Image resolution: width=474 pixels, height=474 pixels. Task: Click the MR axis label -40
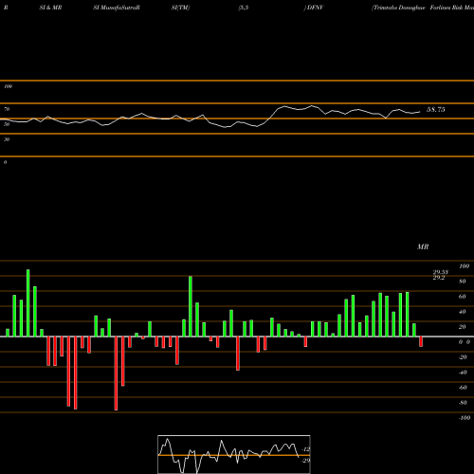(463, 373)
